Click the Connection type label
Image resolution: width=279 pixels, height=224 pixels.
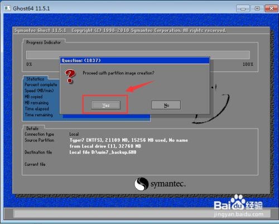(x=40, y=134)
